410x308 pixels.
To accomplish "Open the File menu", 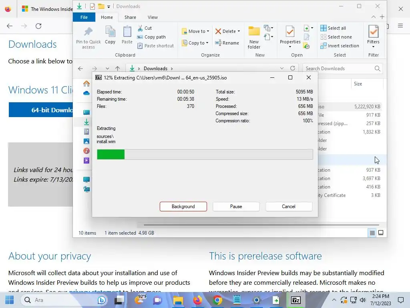I will (84, 17).
